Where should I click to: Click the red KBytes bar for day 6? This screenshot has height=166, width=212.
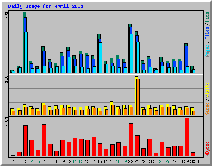[44, 140]
